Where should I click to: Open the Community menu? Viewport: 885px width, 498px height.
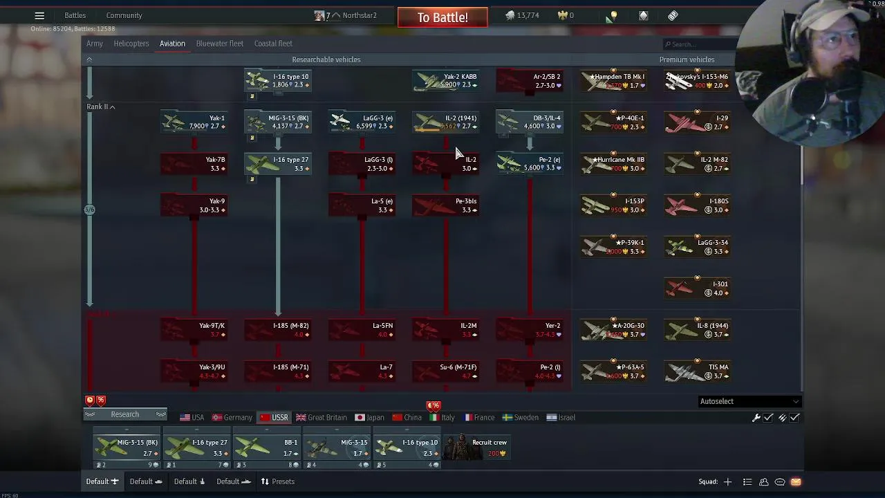pyautogui.click(x=124, y=15)
